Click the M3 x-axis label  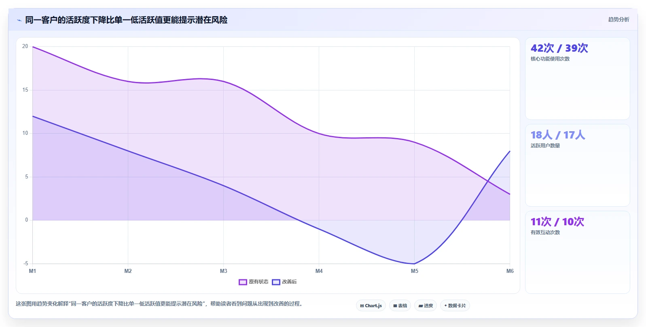pyautogui.click(x=223, y=271)
